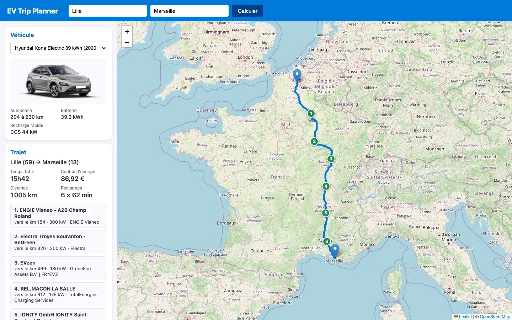Screen dimensions: 512x320
Task: Open charging stop marker 3 on map
Action: pos(331,159)
